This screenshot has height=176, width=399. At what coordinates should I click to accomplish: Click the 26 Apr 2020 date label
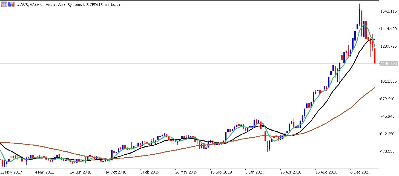[x=291, y=172]
